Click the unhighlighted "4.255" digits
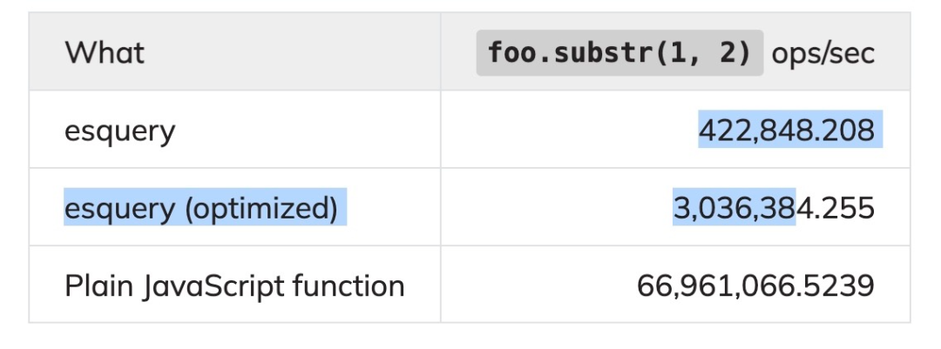This screenshot has height=349, width=941. click(836, 208)
